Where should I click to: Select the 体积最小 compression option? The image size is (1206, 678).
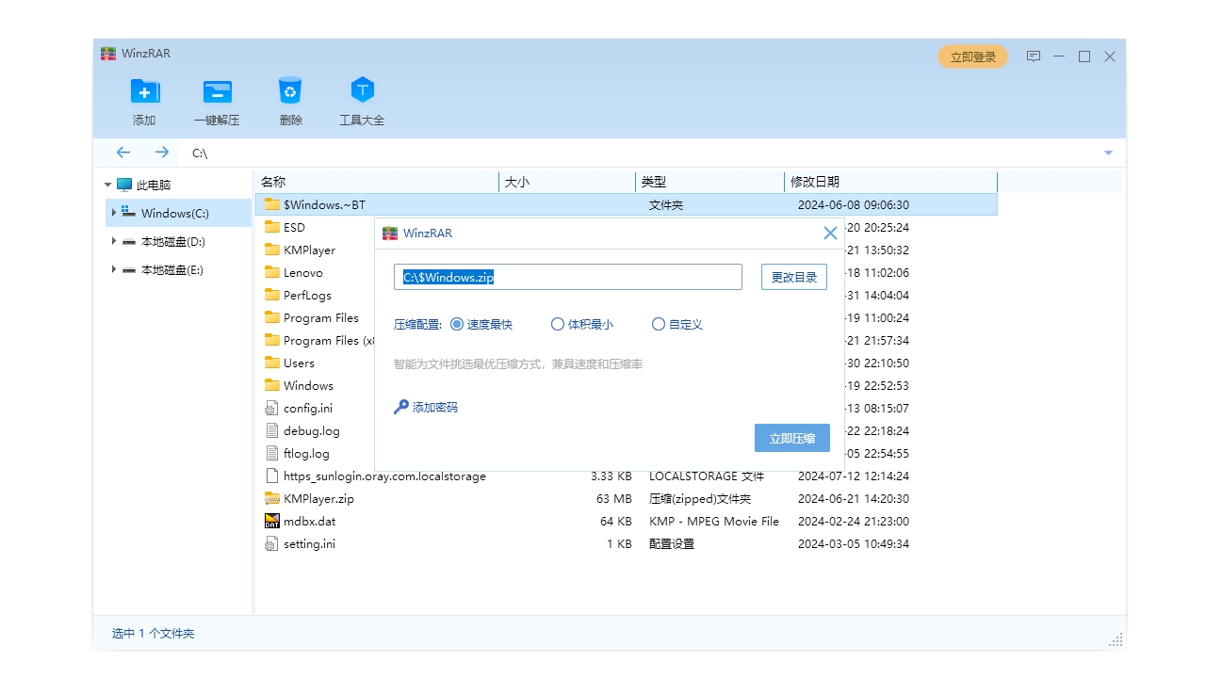point(558,324)
